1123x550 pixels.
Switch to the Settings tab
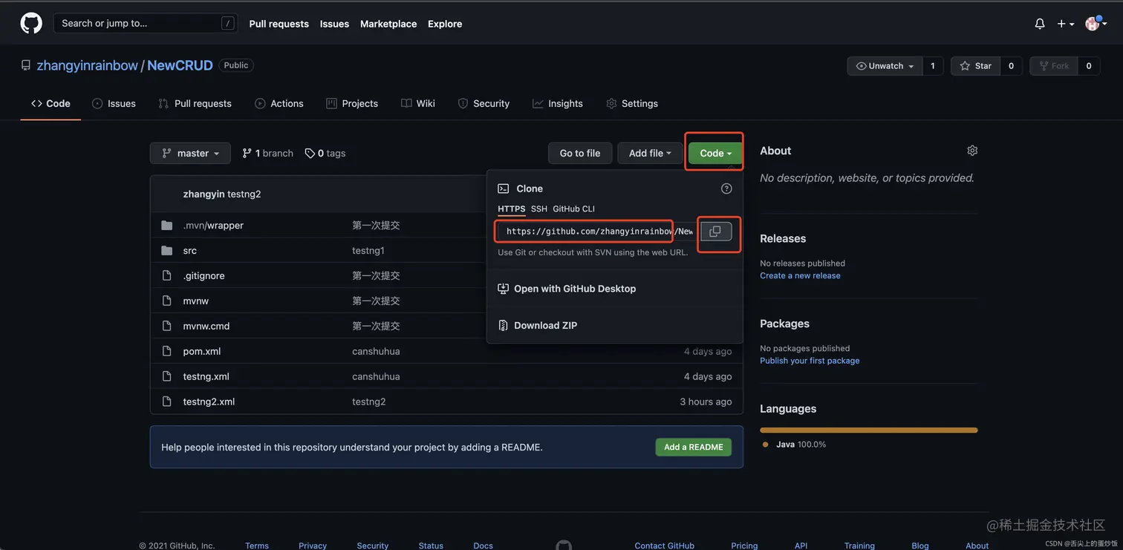click(x=632, y=103)
